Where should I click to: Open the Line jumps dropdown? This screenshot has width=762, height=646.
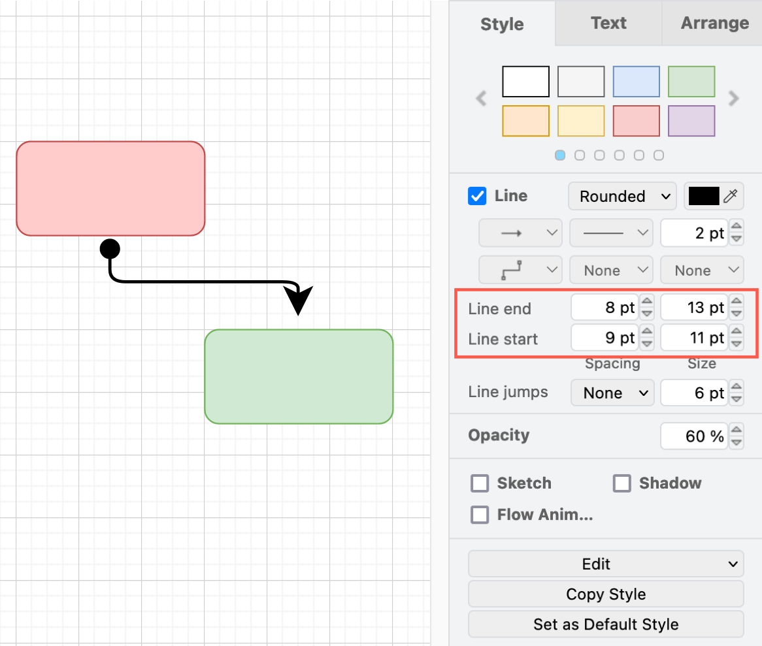[x=612, y=393]
